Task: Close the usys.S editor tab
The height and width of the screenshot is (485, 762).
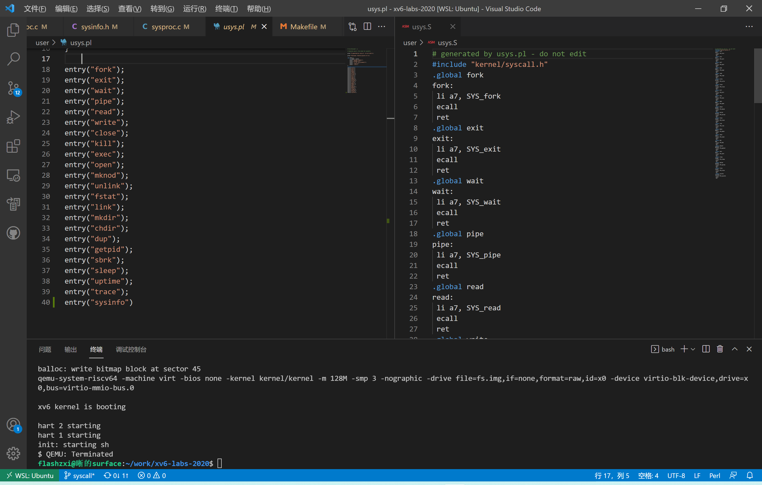Action: tap(453, 26)
